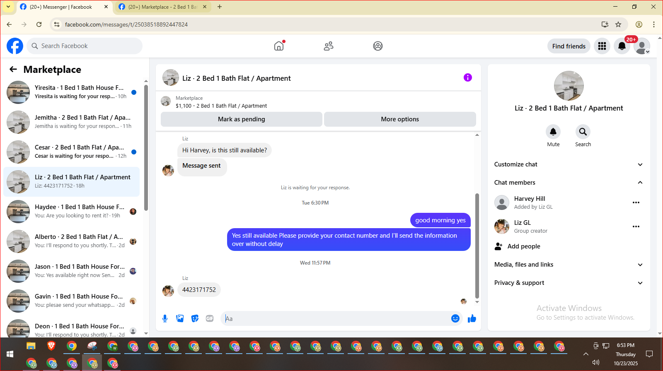The height and width of the screenshot is (371, 663).
Task: Open the listing $1,100 - 2 Bed link
Action: tap(221, 106)
